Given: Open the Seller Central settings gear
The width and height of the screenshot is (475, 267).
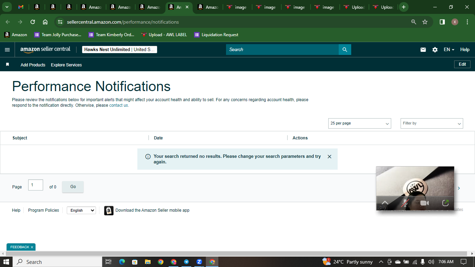Looking at the screenshot, I should (435, 50).
